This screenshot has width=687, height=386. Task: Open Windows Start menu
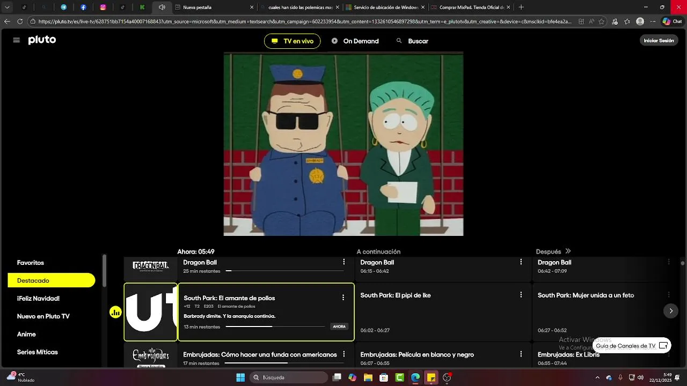[240, 377]
